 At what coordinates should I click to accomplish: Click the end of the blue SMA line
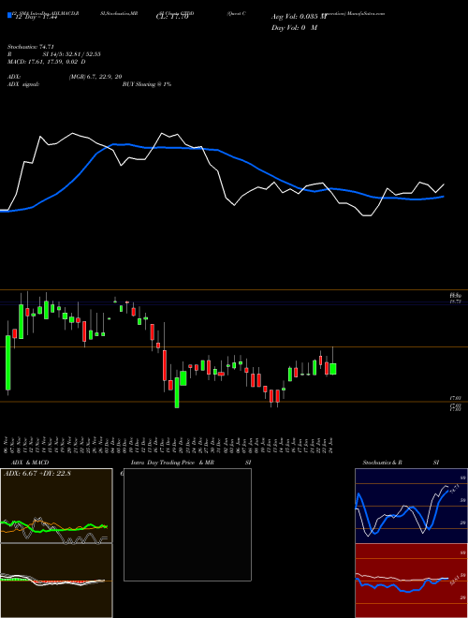click(x=444, y=197)
